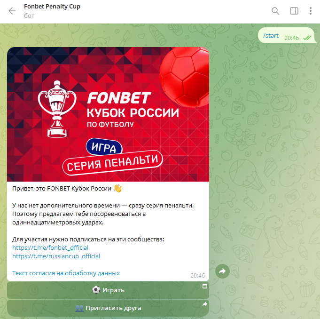Image resolution: width=320 pixels, height=319 pixels.
Task: Click the soccer ball emoji on Играть
Action: coord(96,290)
